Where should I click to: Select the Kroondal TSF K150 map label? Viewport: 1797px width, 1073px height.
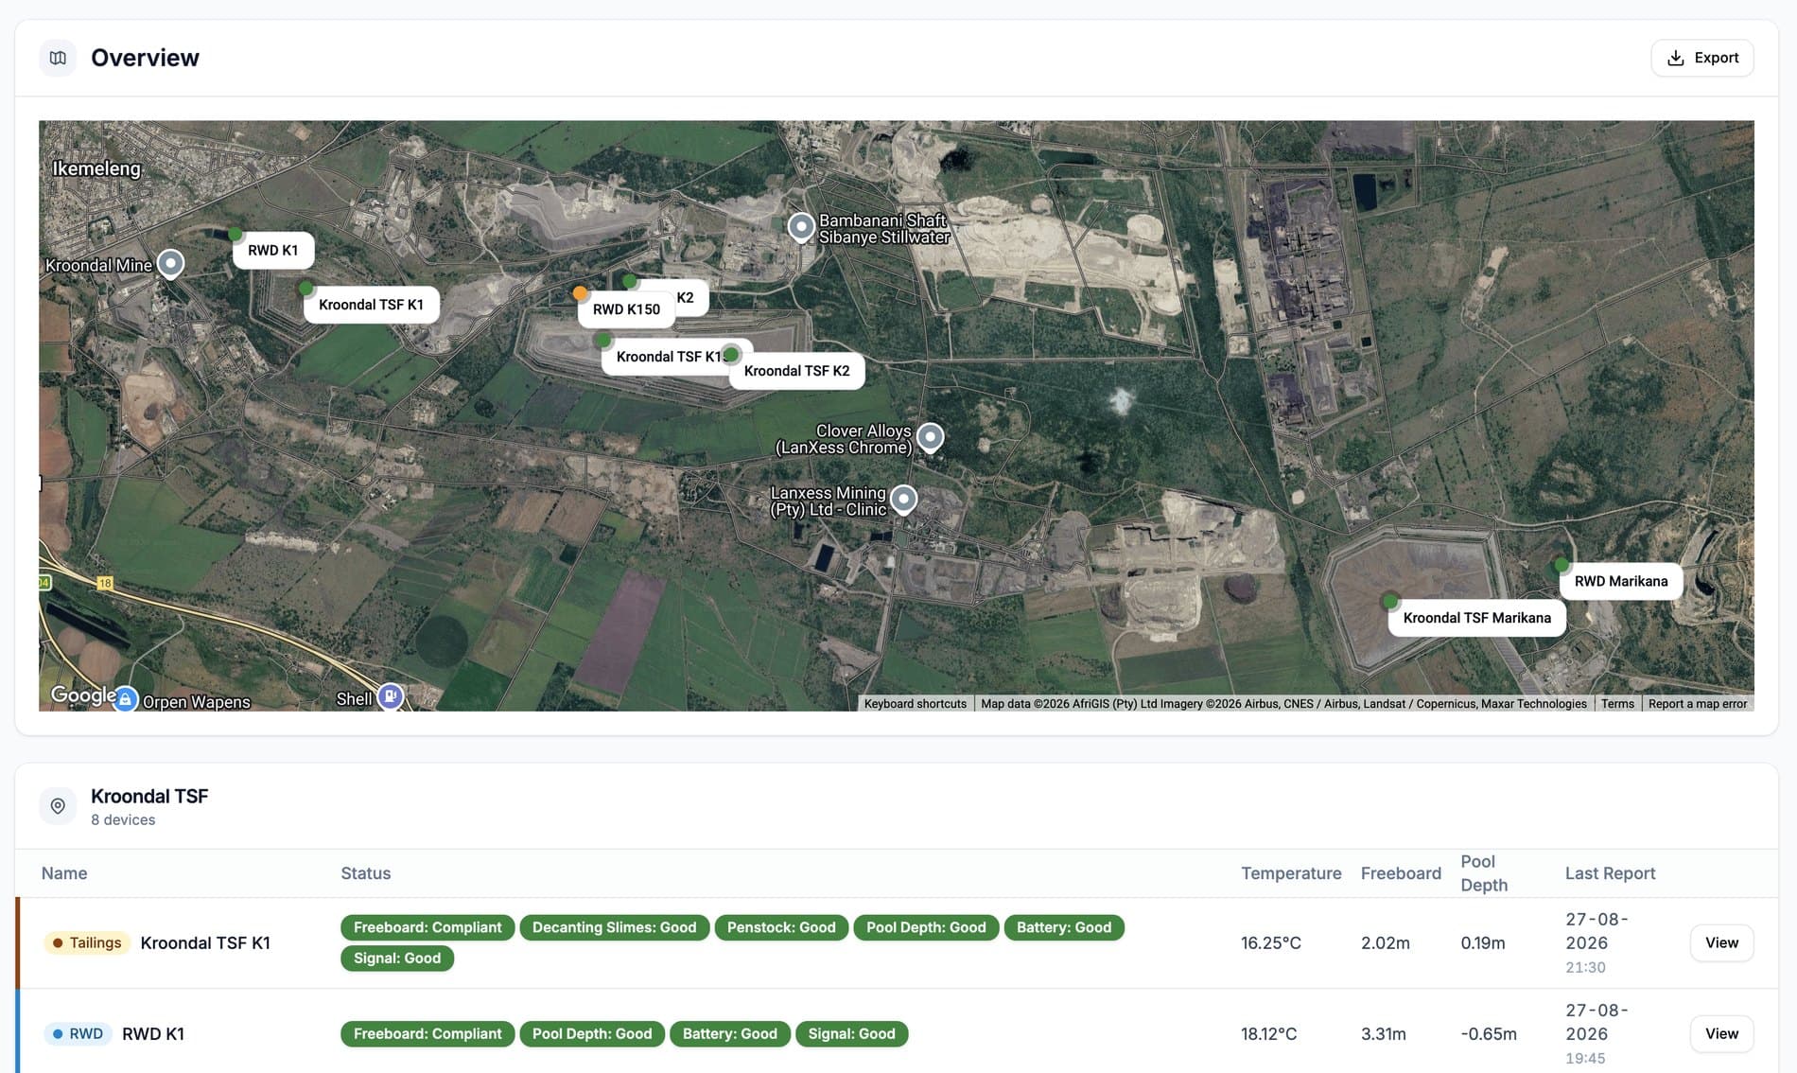[x=666, y=357]
